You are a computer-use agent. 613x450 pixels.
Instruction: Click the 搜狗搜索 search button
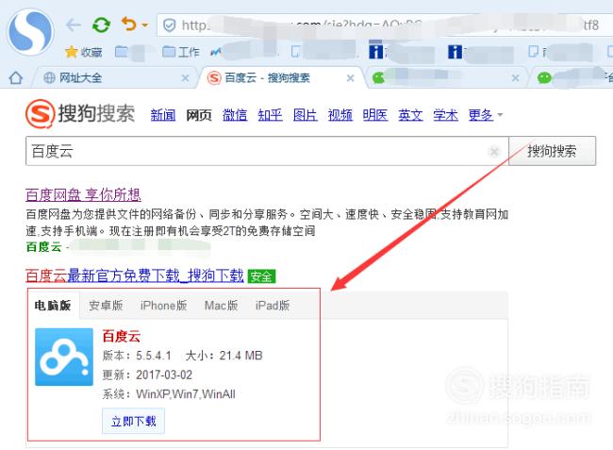(x=552, y=151)
